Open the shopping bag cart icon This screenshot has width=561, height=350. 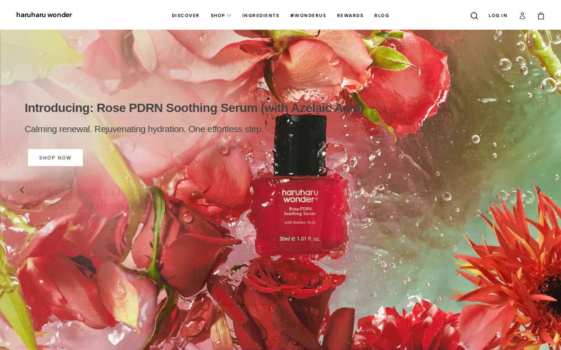(541, 16)
